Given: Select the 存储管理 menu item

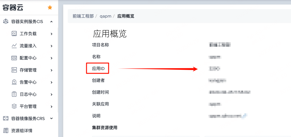Looking at the screenshot, I should [x=28, y=70].
